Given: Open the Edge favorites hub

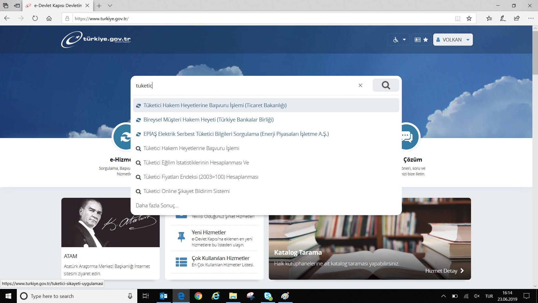Looking at the screenshot, I should coord(489,19).
